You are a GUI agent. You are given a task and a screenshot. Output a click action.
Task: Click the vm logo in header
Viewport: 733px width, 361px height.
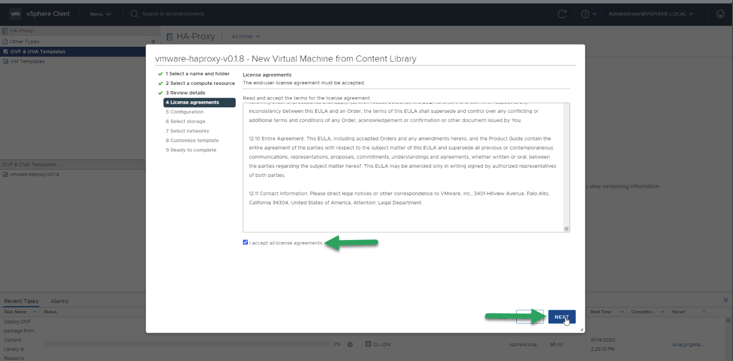[15, 14]
